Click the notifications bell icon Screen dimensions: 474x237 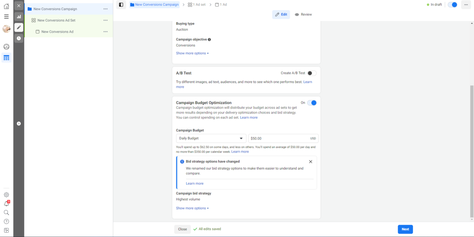coord(6,204)
